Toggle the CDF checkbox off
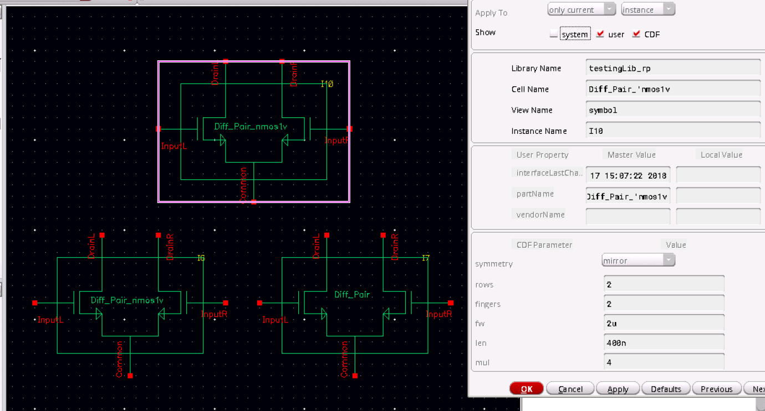Image resolution: width=765 pixels, height=411 pixels. click(x=636, y=34)
